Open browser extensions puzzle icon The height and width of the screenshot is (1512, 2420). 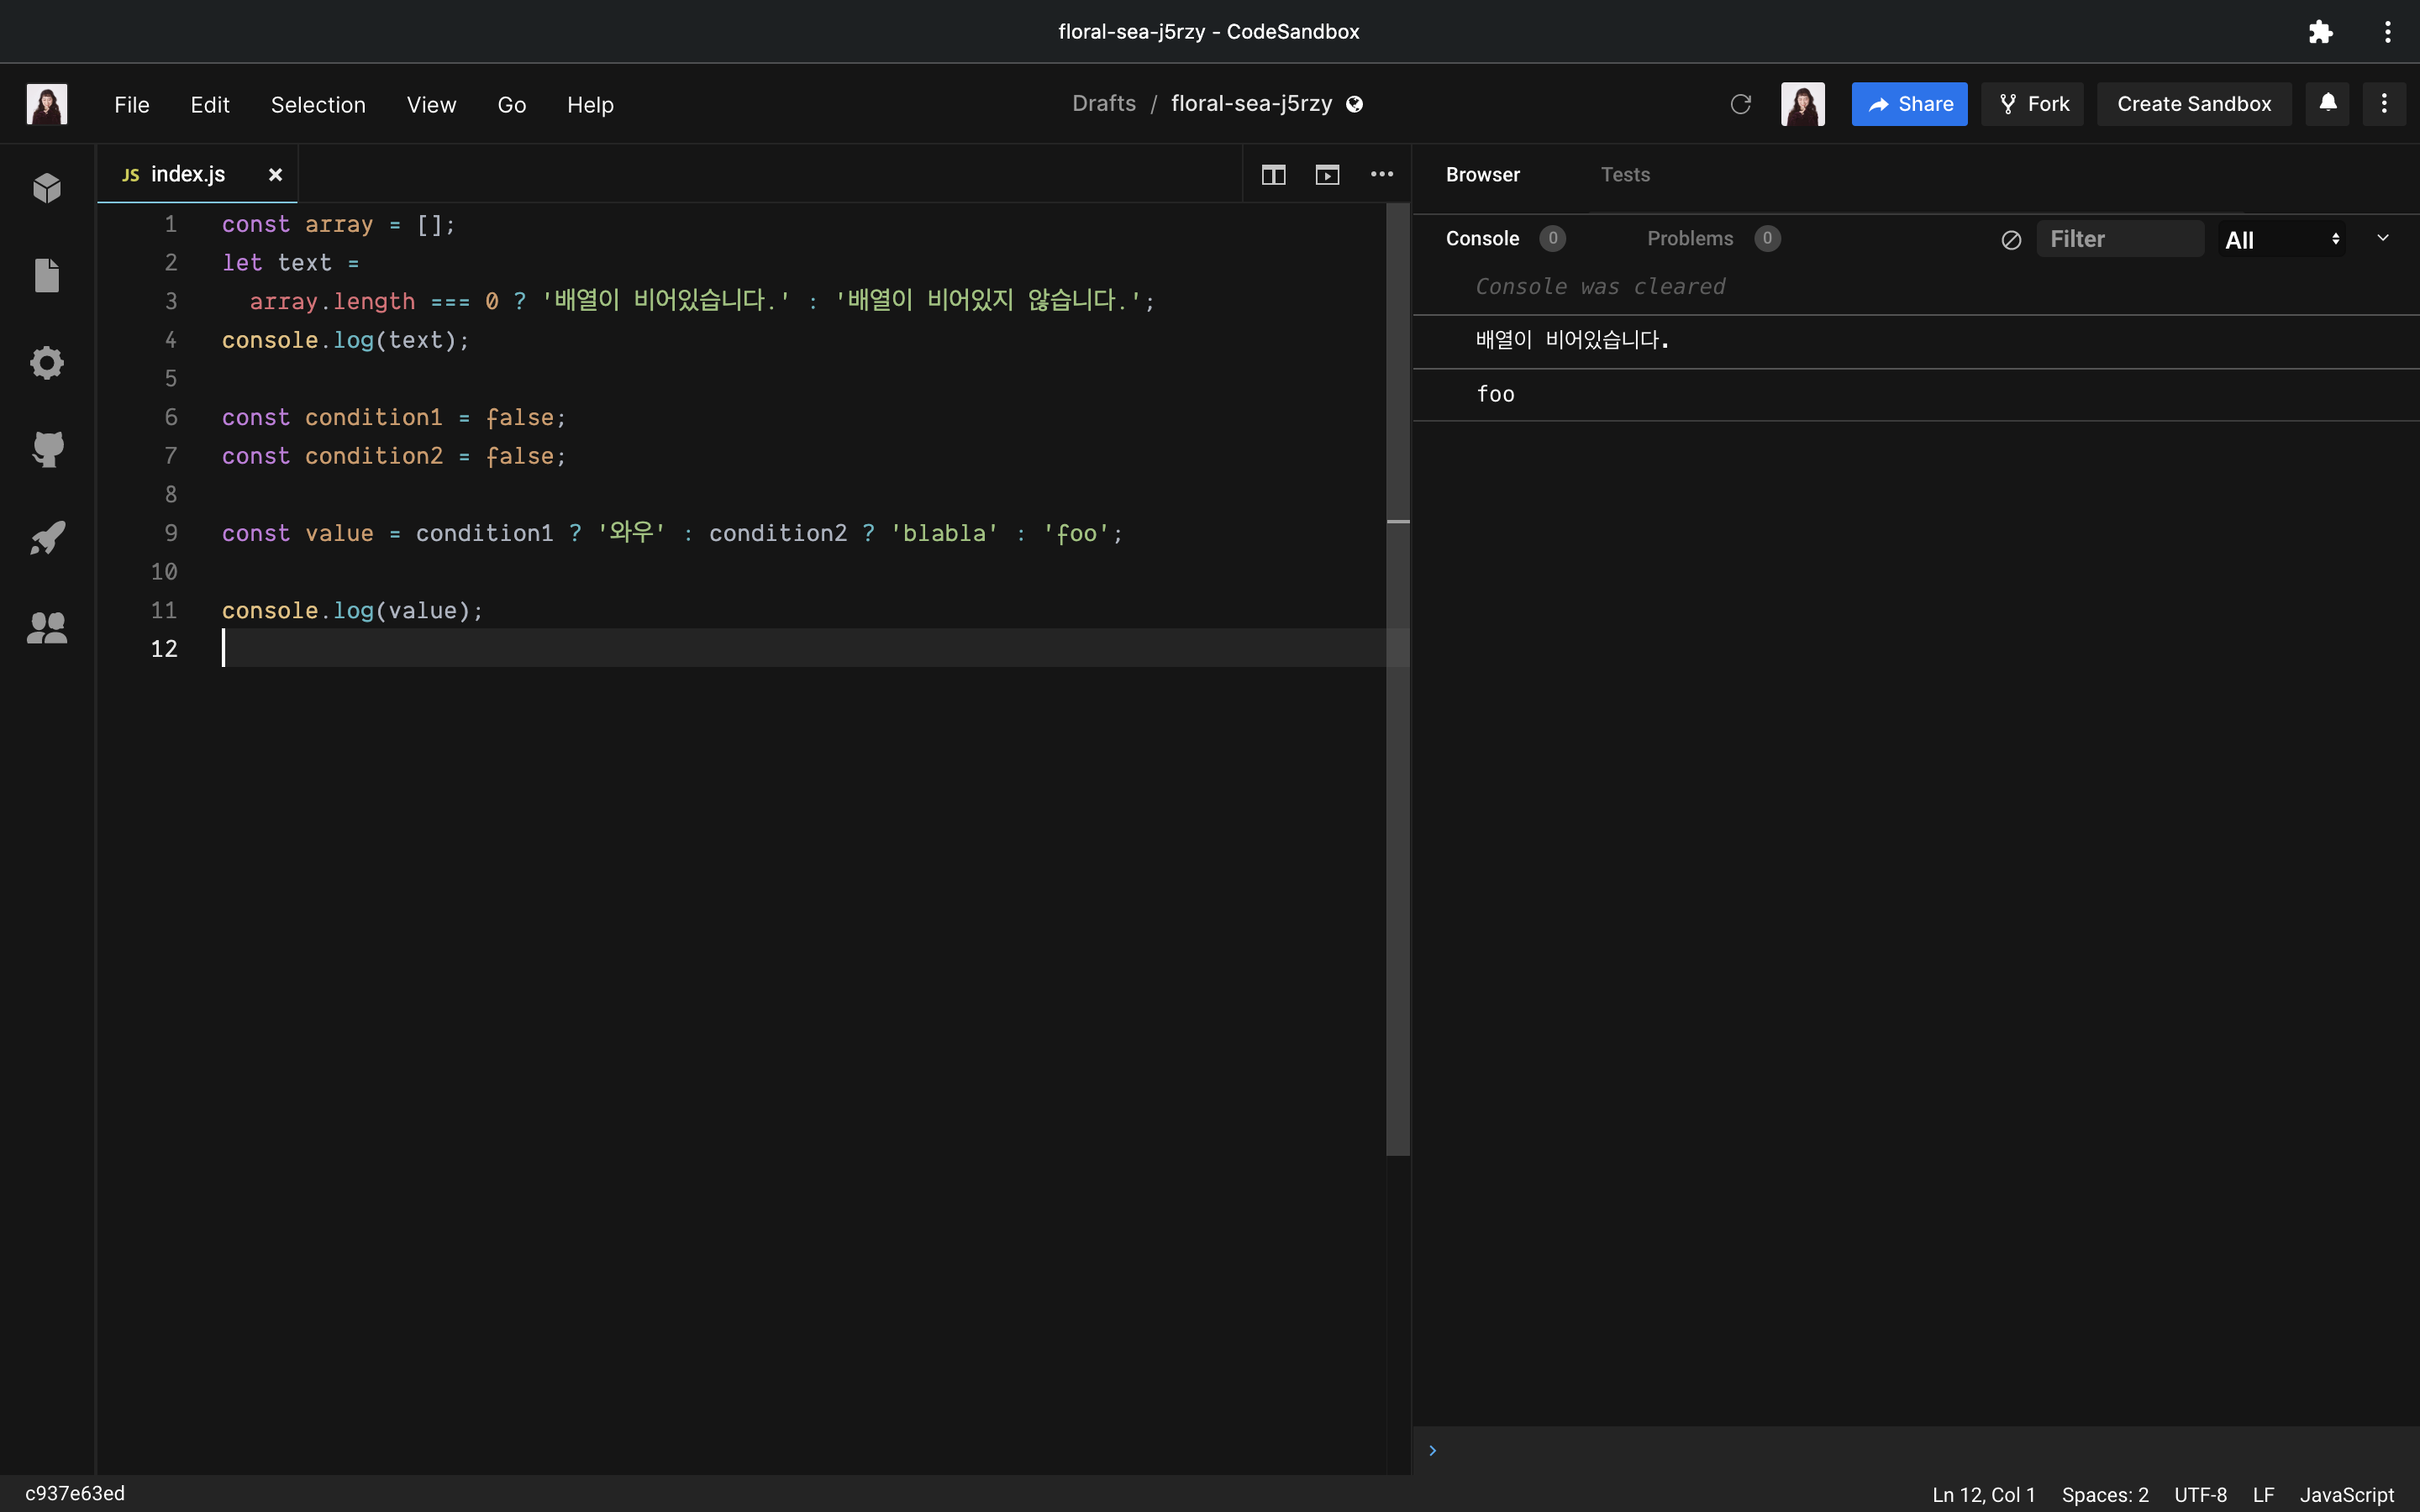2320,32
